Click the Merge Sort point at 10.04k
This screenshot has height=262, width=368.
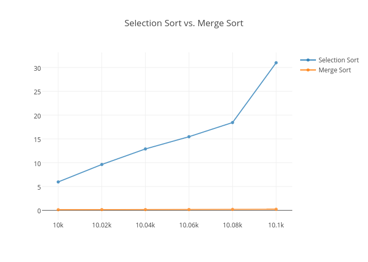(146, 210)
